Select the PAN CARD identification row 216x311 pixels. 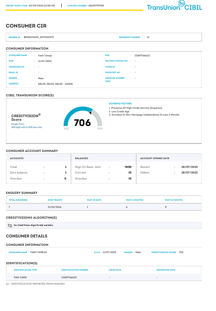[x=104, y=277]
